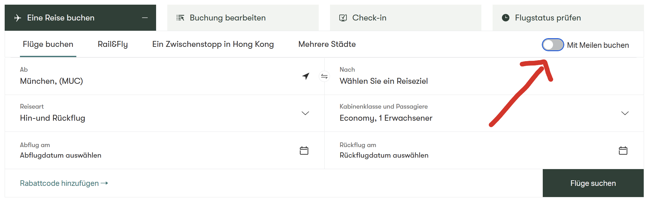Viewport: 649px width, 202px height.
Task: Click the clock icon for flight status
Action: [x=505, y=18]
